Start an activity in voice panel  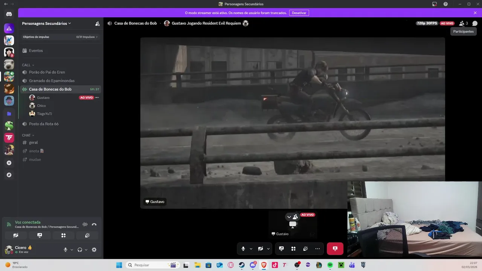63,235
